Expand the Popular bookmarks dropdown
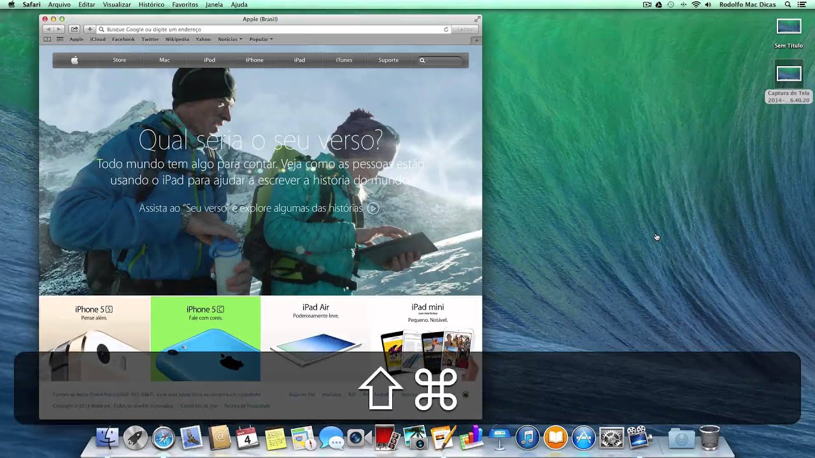815x458 pixels. [261, 39]
